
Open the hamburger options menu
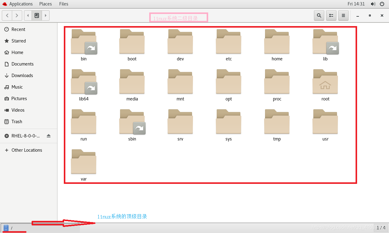coord(343,15)
